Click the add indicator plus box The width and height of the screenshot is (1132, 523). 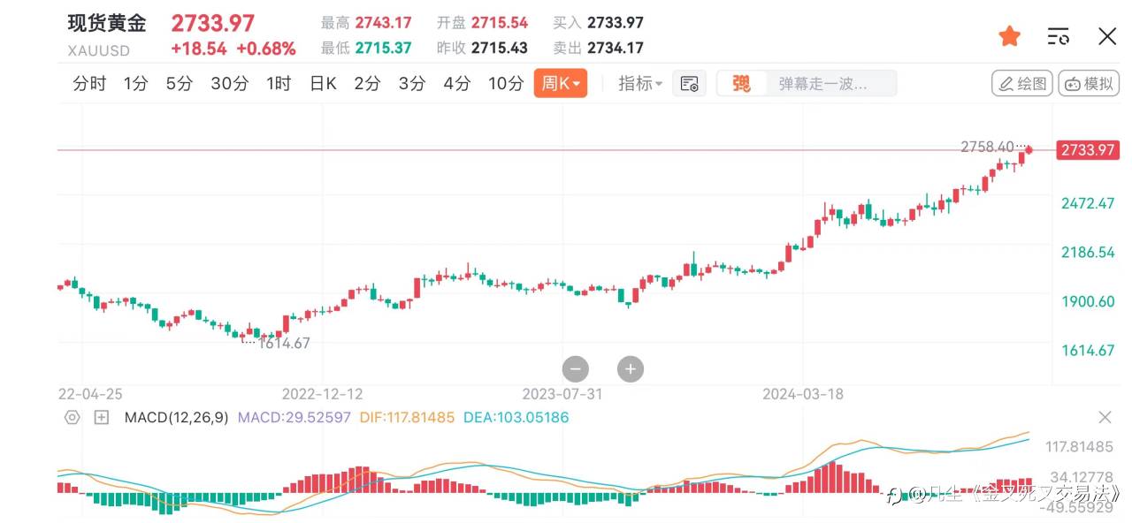102,417
